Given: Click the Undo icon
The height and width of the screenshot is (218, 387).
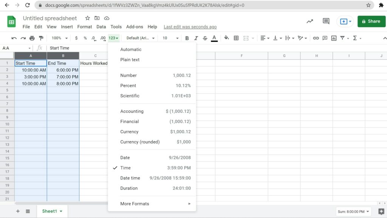Looking at the screenshot, I should [14, 38].
